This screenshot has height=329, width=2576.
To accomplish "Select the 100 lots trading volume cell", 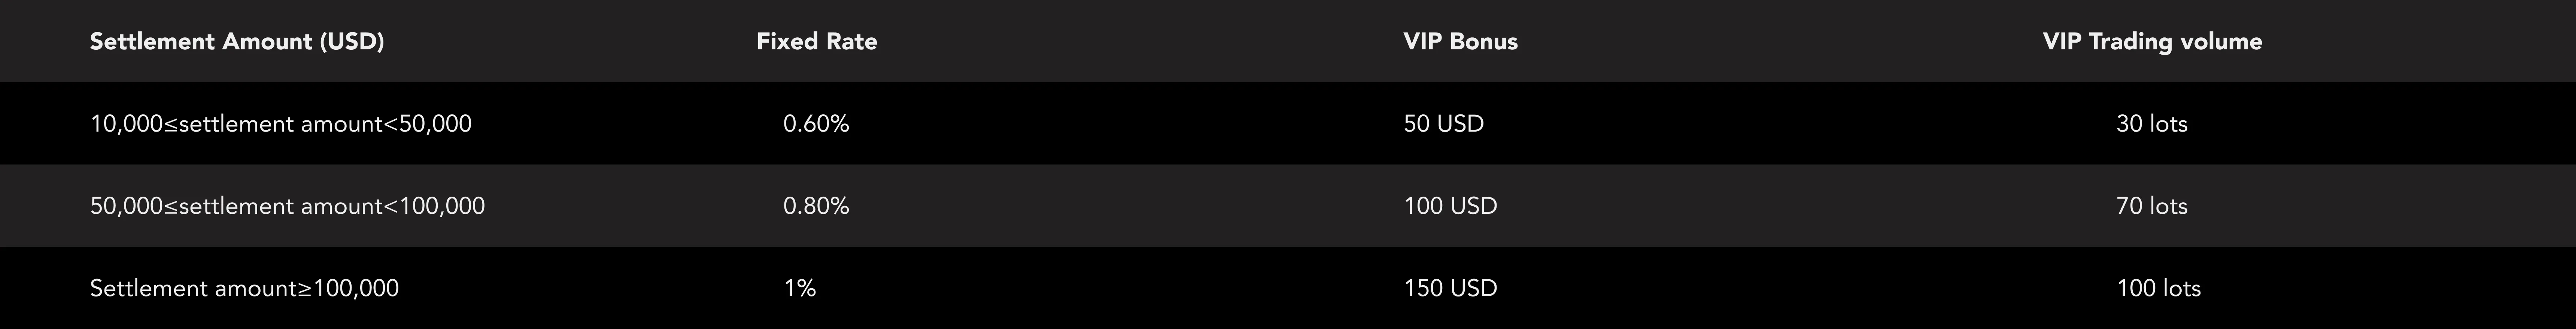I will [2158, 288].
